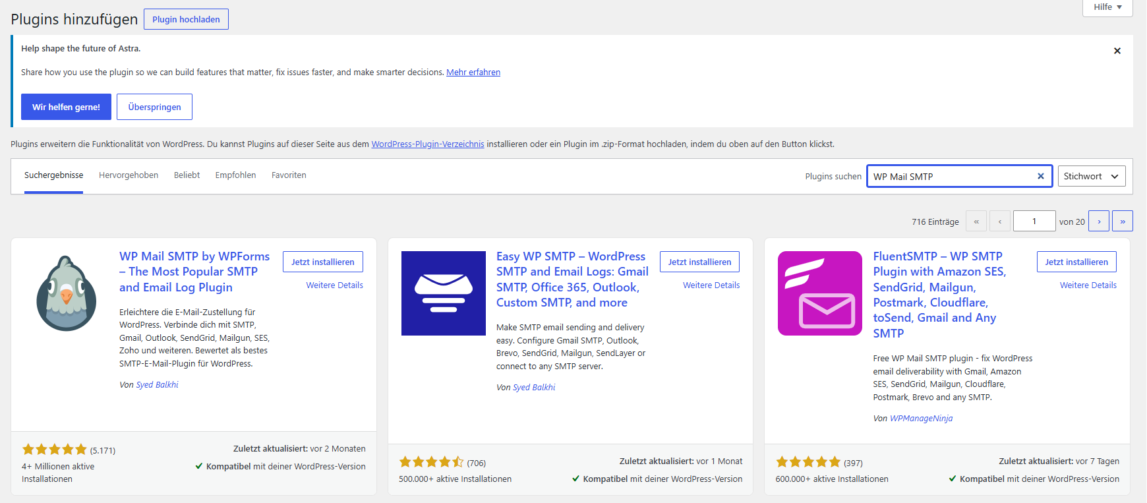Open author Syed Balkhi under Easy WP SMTP

(534, 388)
